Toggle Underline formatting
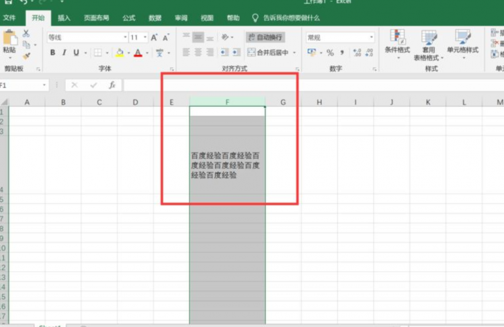504x327 pixels. [76, 52]
